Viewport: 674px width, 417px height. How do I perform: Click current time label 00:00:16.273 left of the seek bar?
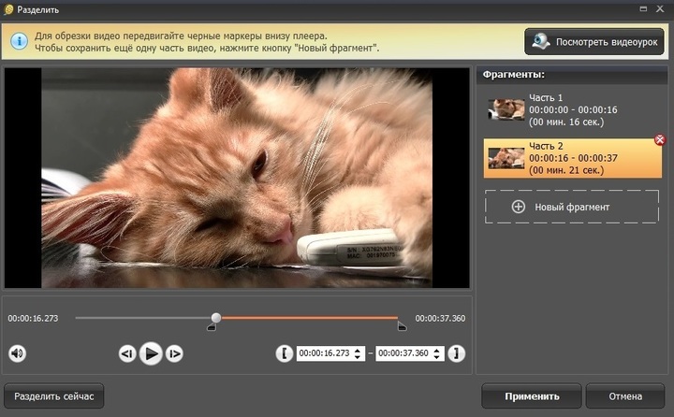point(33,318)
